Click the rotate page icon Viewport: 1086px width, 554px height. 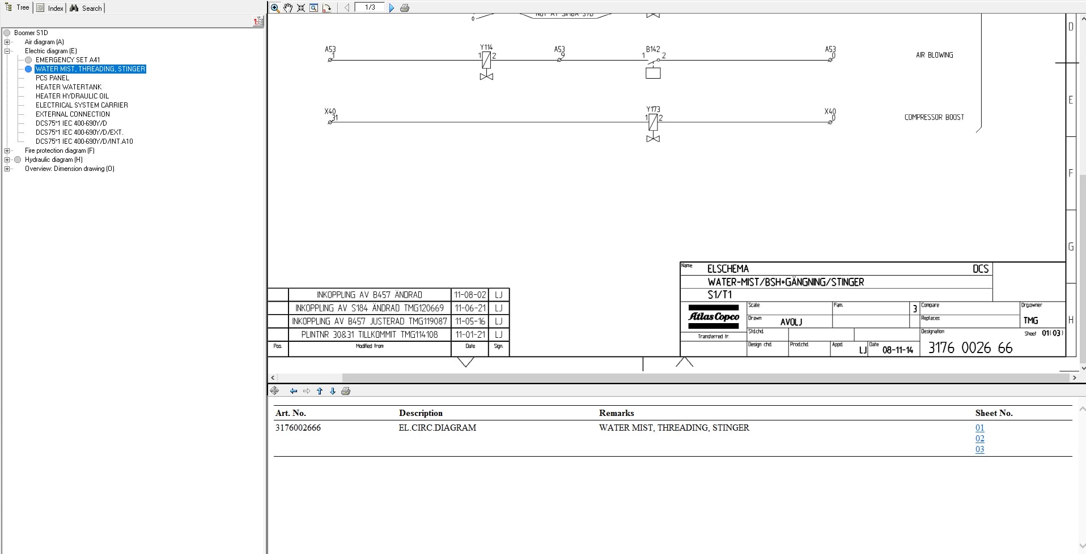tap(327, 7)
